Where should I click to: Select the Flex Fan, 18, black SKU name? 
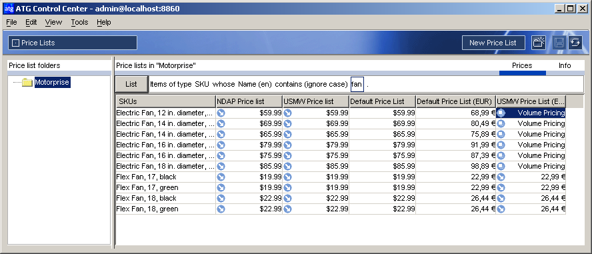click(x=147, y=198)
